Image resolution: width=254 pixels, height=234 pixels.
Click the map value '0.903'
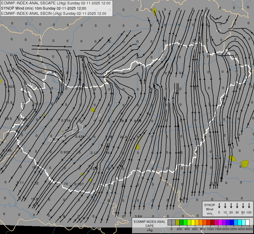[10, 87]
